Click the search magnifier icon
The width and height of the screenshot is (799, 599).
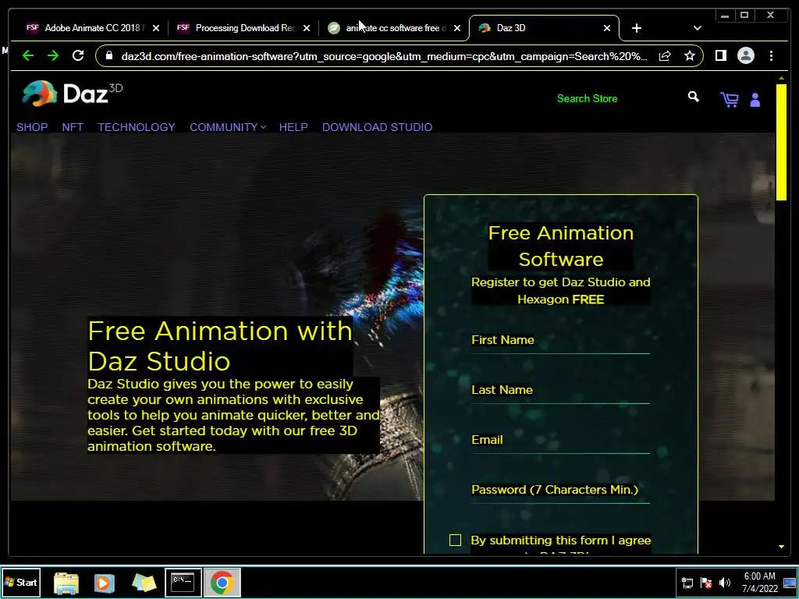tap(693, 97)
